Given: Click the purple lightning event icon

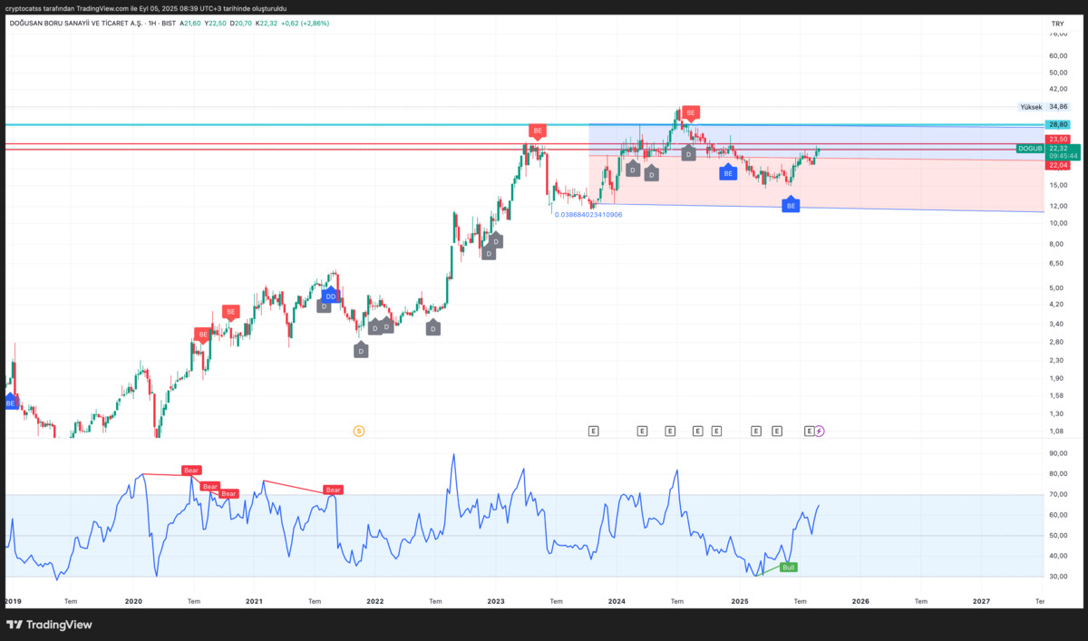Looking at the screenshot, I should click(820, 432).
